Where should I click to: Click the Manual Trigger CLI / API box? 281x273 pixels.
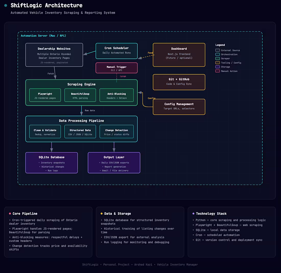pyautogui.click(x=116, y=68)
